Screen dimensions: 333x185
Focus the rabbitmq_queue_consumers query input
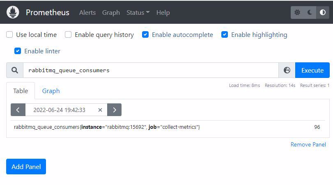[x=151, y=70]
